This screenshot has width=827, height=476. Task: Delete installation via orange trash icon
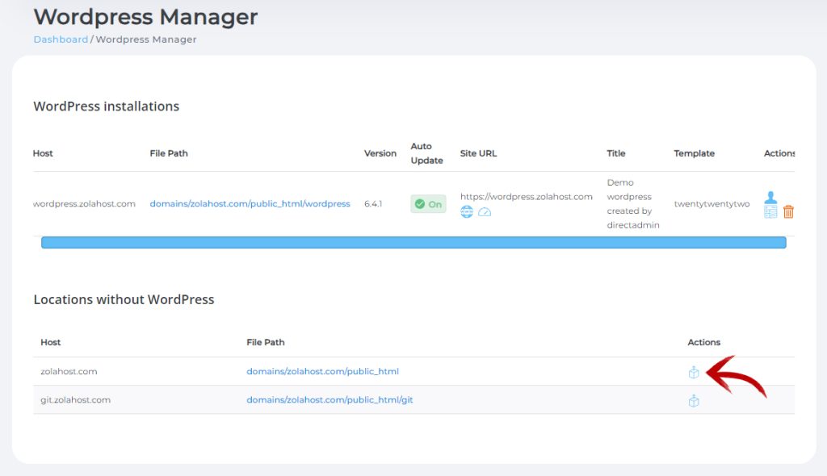788,212
